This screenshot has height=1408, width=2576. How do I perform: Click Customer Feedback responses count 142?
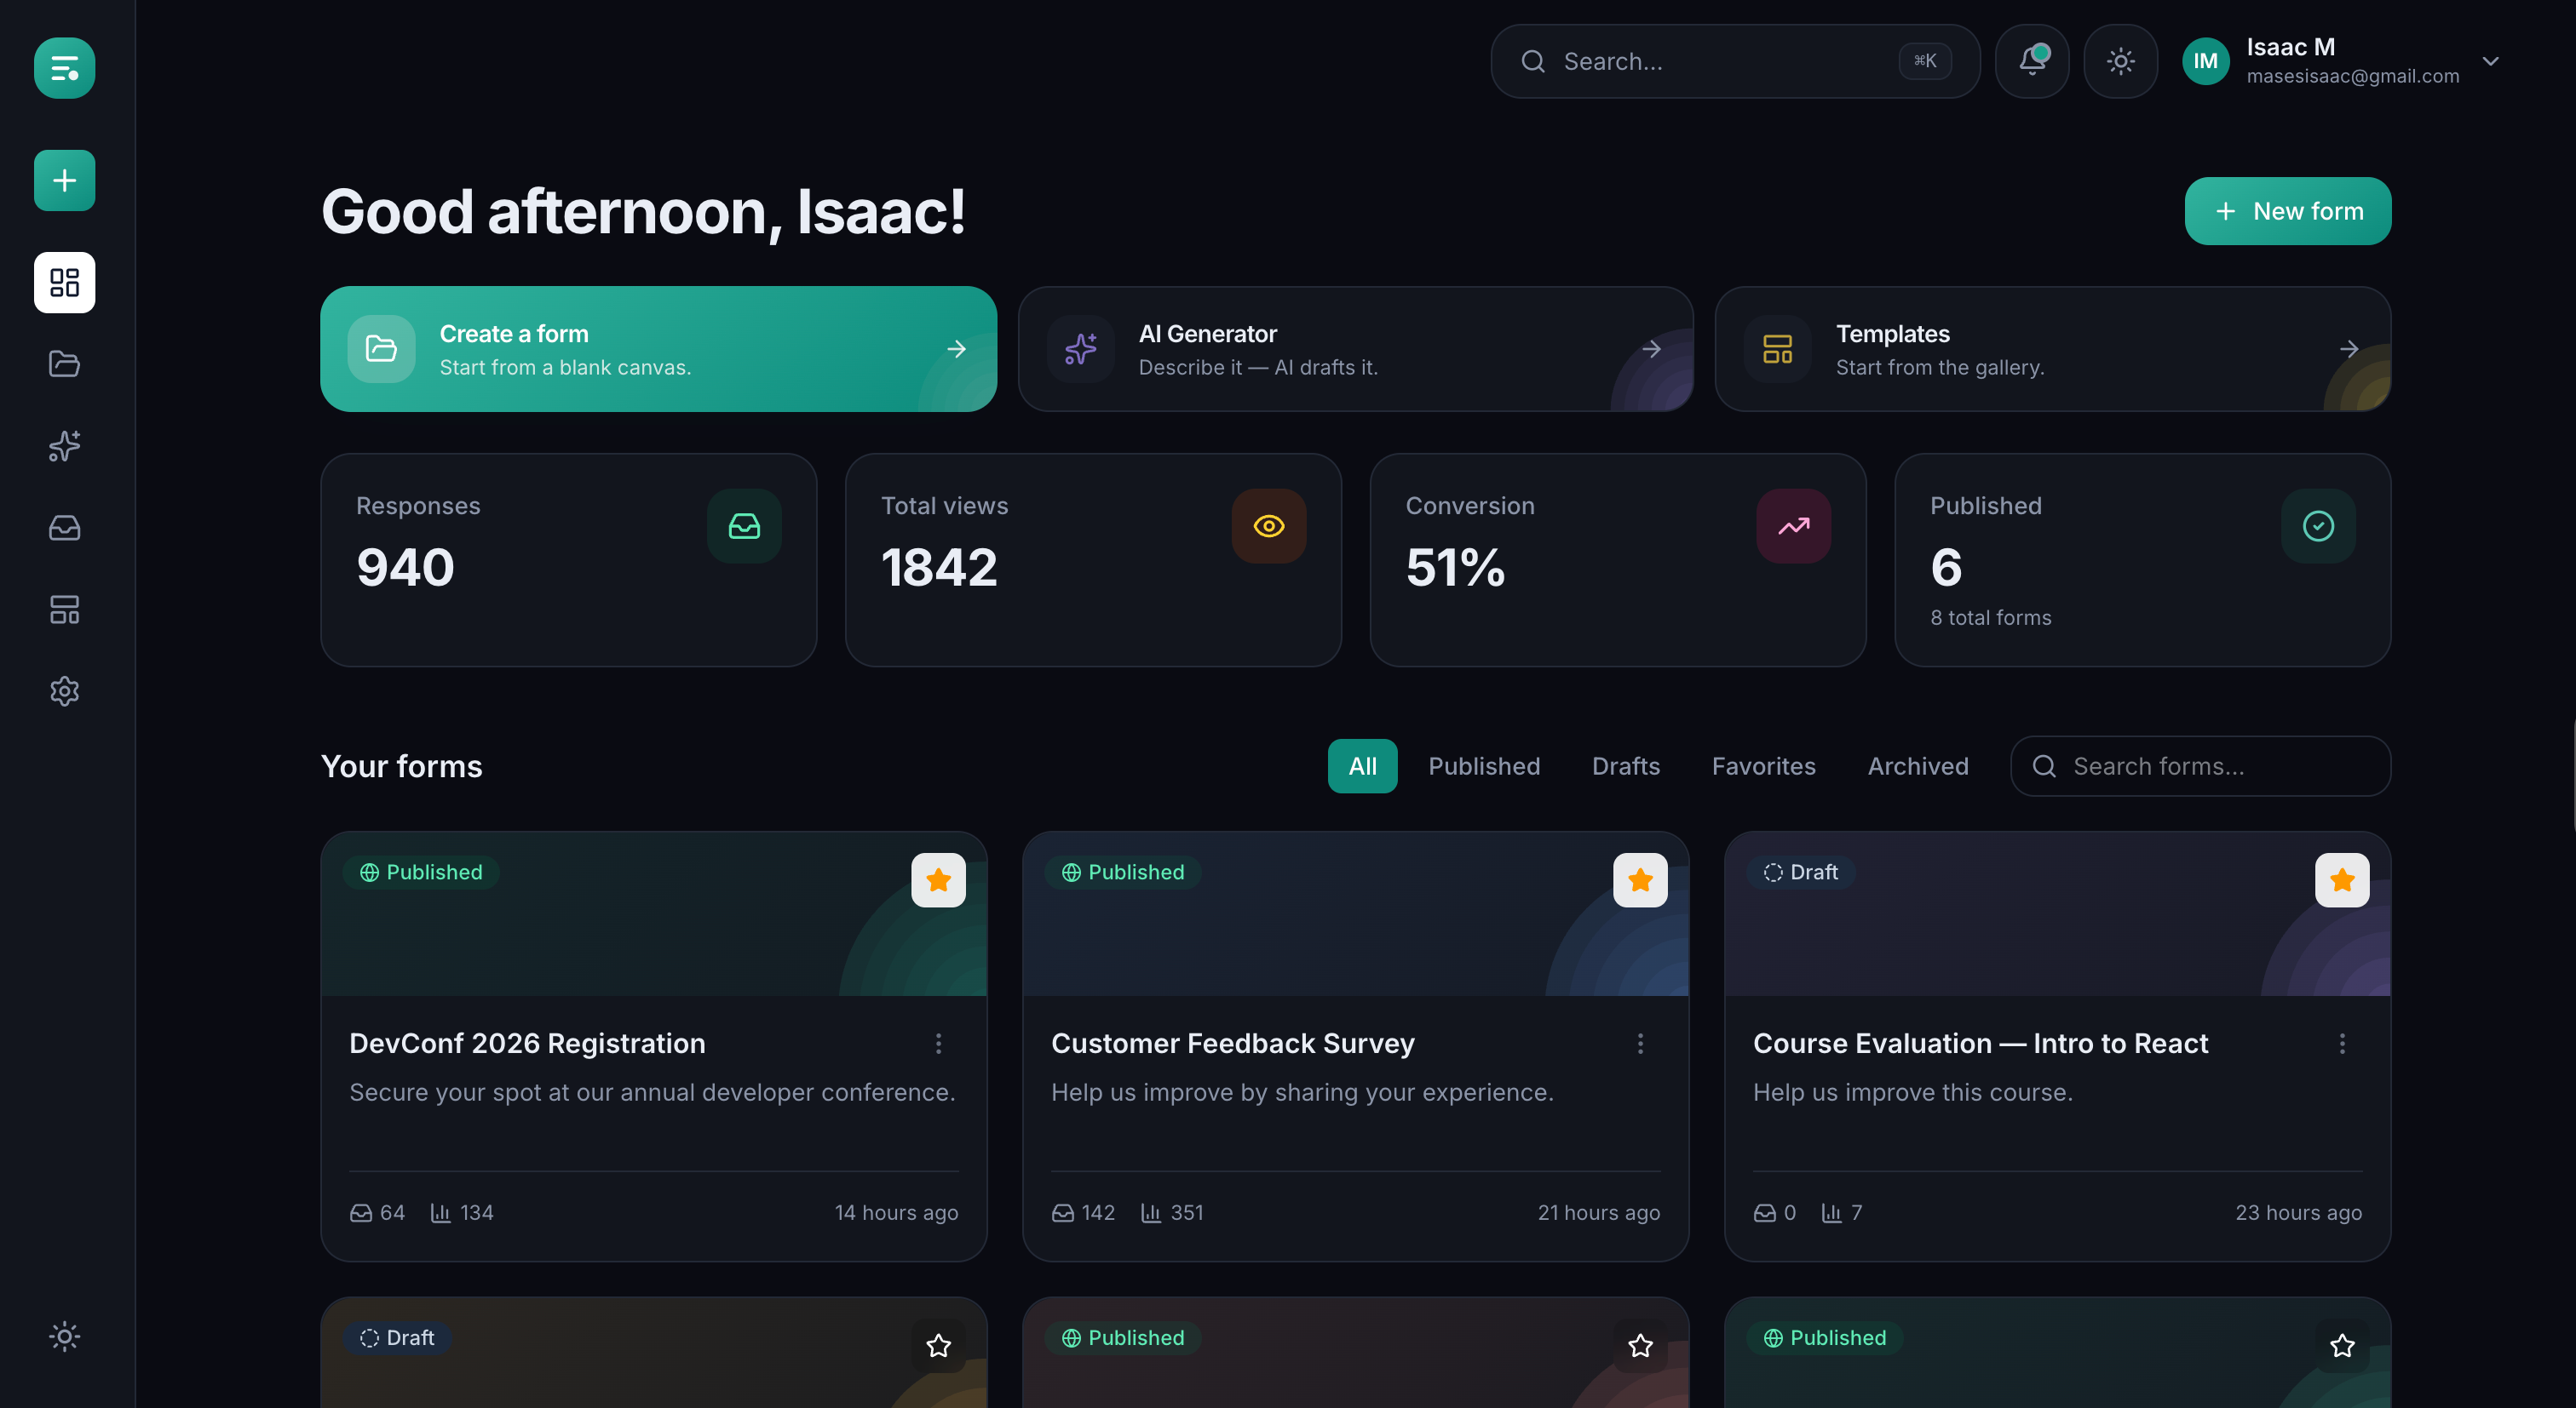pos(1083,1212)
